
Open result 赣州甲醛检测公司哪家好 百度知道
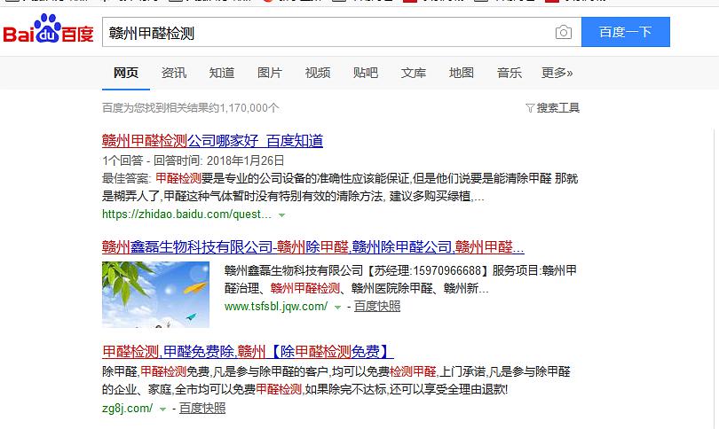212,141
